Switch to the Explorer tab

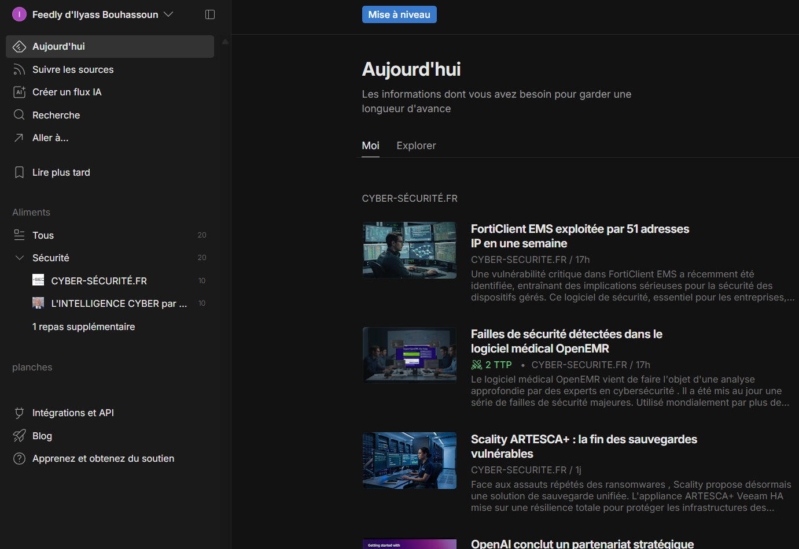coord(416,146)
